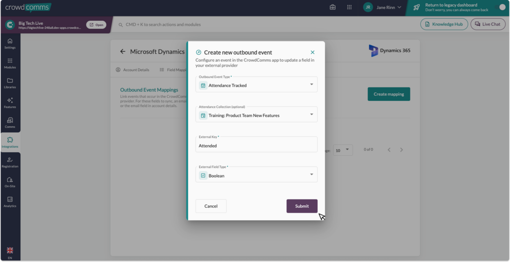Open Comms in the sidebar
The width and height of the screenshot is (510, 262).
[x=10, y=123]
